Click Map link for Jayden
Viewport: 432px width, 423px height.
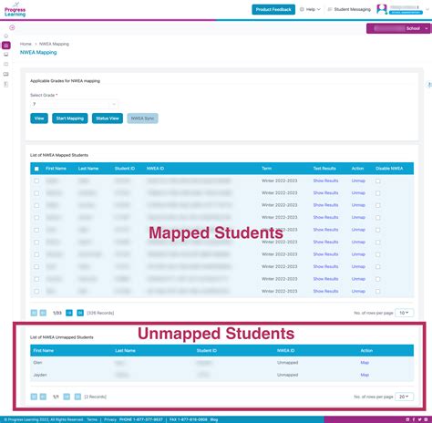click(x=365, y=375)
